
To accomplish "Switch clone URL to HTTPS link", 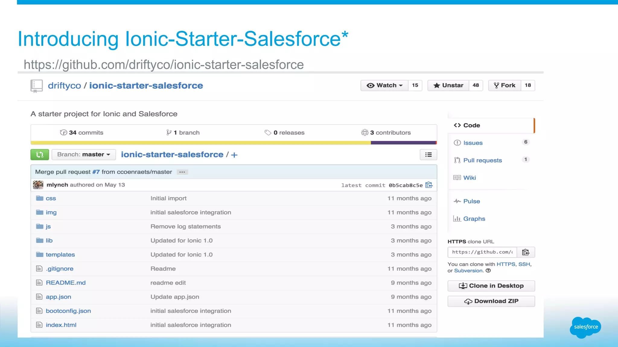I will pyautogui.click(x=506, y=264).
